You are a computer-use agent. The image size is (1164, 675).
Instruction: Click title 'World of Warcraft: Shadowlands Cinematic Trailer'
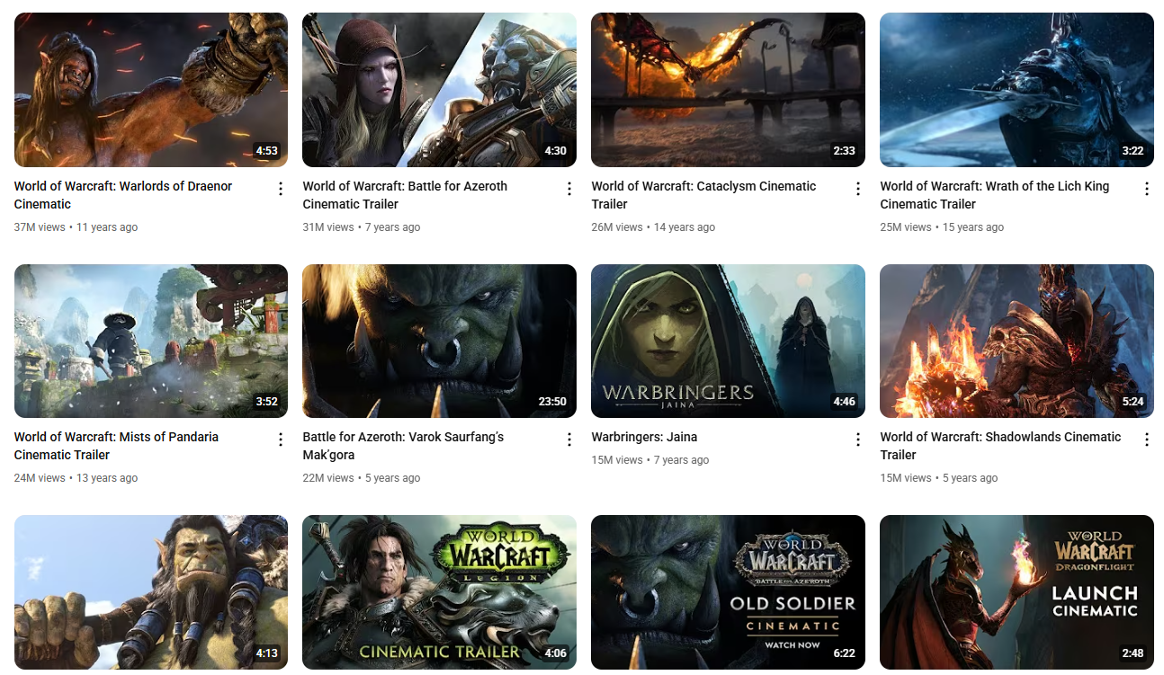pyautogui.click(x=1001, y=446)
